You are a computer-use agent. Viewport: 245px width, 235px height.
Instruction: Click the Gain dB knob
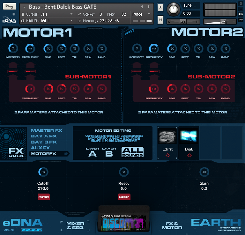coord(204,172)
